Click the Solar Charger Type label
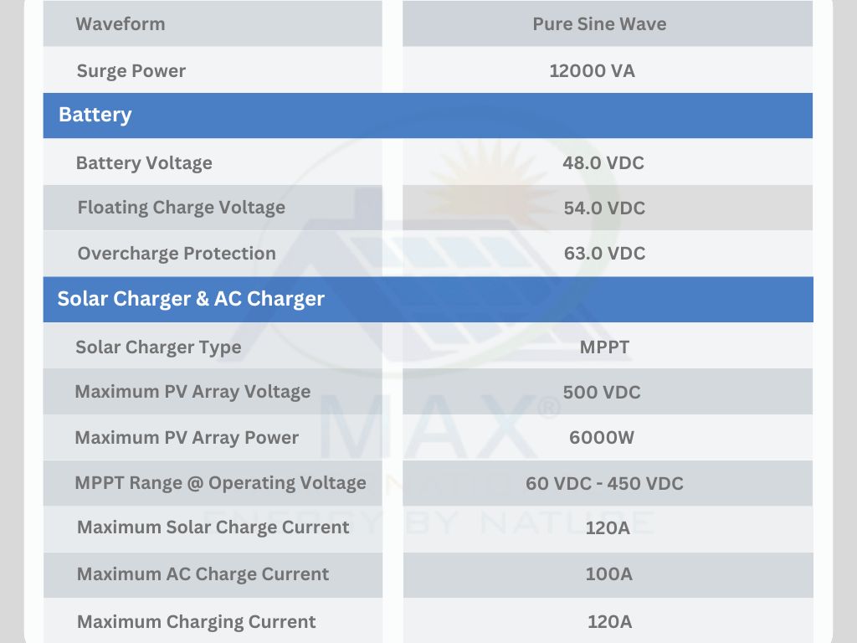This screenshot has height=643, width=857. (x=158, y=347)
